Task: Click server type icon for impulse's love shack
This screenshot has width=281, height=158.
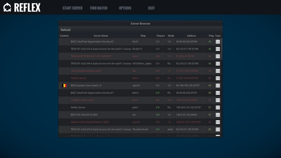Action: pos(218,86)
